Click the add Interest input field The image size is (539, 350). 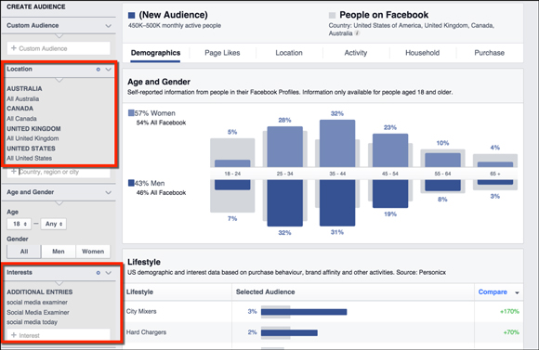pos(59,335)
